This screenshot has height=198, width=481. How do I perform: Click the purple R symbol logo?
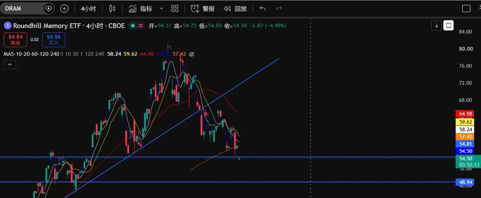coord(8,26)
